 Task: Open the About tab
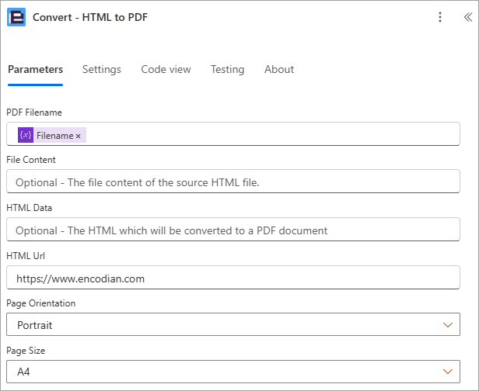[x=279, y=70]
